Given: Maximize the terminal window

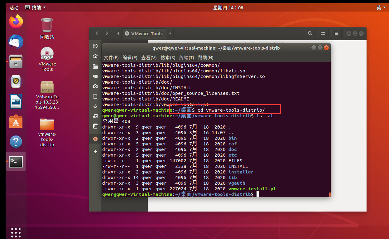Looking at the screenshot, I should [320, 48].
